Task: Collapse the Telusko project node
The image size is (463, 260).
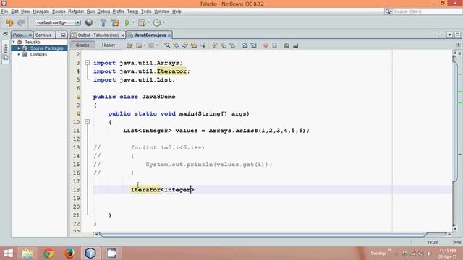Action: tap(14, 42)
